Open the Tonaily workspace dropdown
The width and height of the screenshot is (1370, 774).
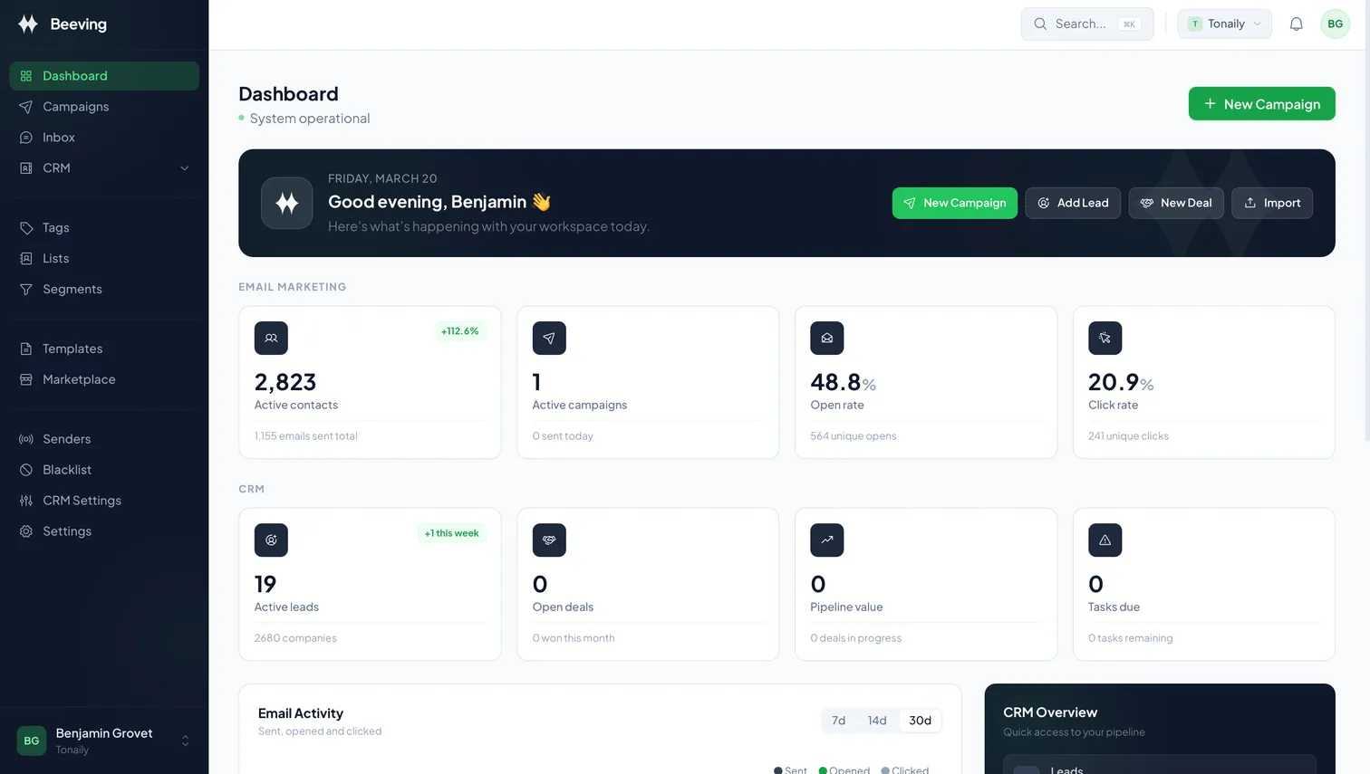tap(1224, 24)
